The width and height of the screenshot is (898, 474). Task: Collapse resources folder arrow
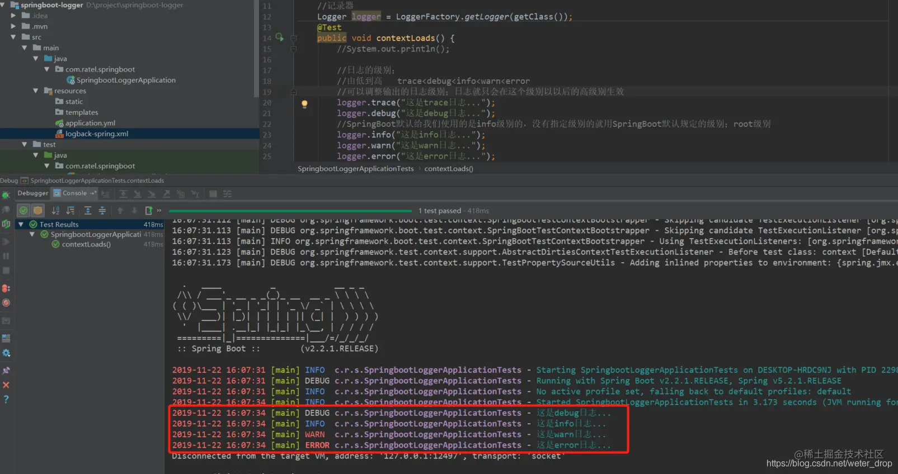[x=36, y=91]
